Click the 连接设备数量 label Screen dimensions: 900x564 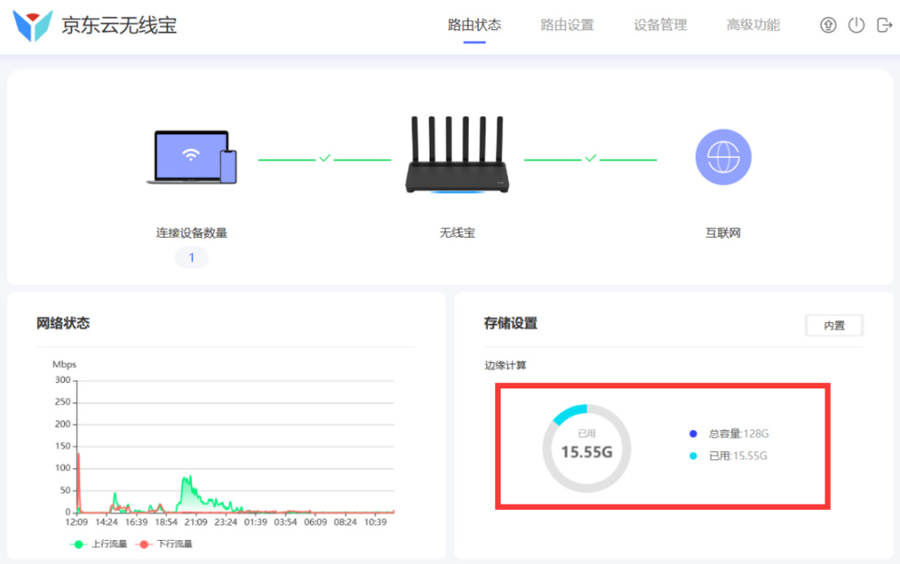click(192, 233)
